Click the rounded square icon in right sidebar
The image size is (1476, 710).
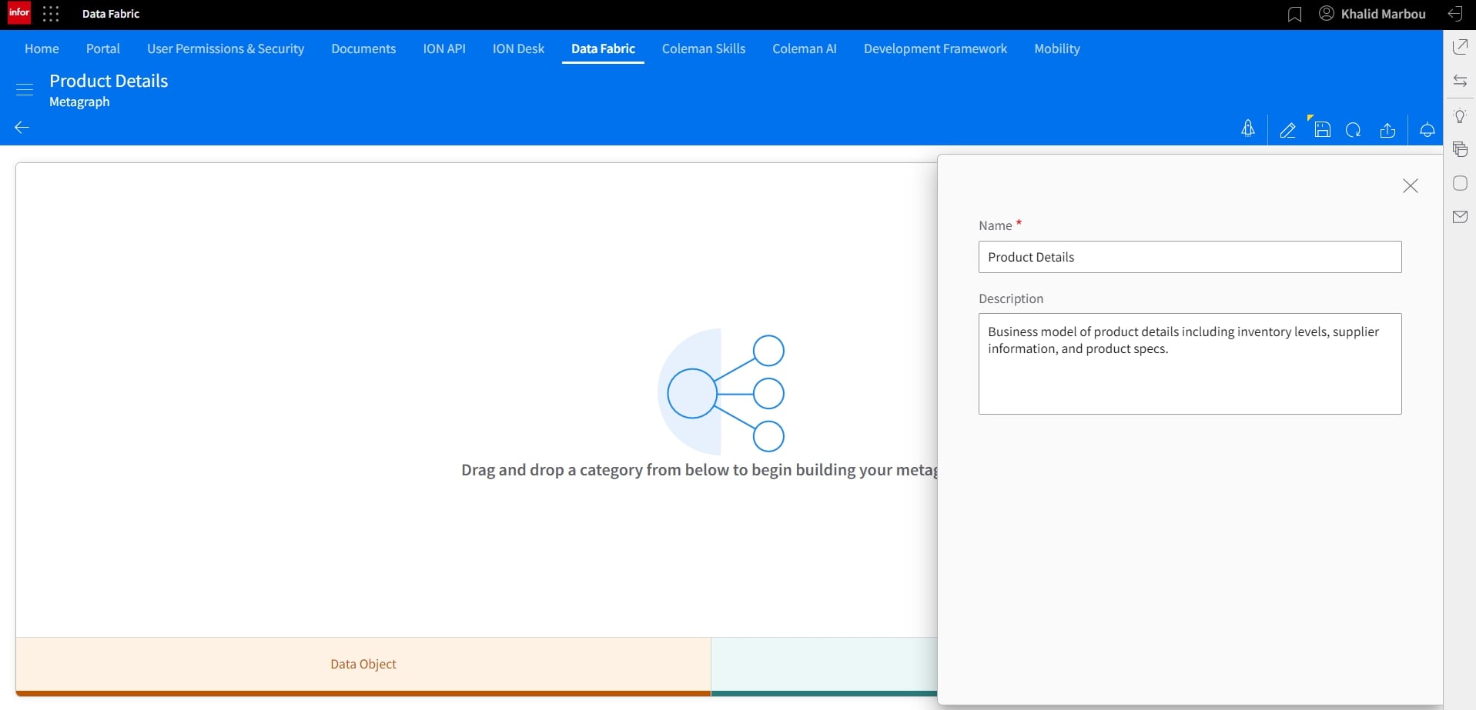pyautogui.click(x=1460, y=183)
